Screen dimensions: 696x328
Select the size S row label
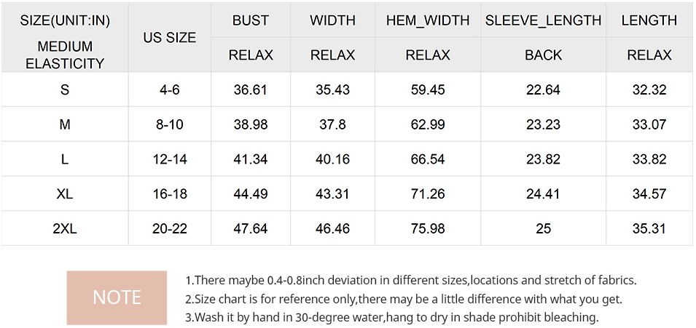[65, 89]
